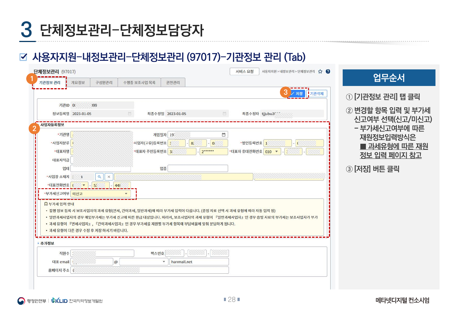
Task: Switch to the 구성원관리 tab
Action: tap(104, 83)
